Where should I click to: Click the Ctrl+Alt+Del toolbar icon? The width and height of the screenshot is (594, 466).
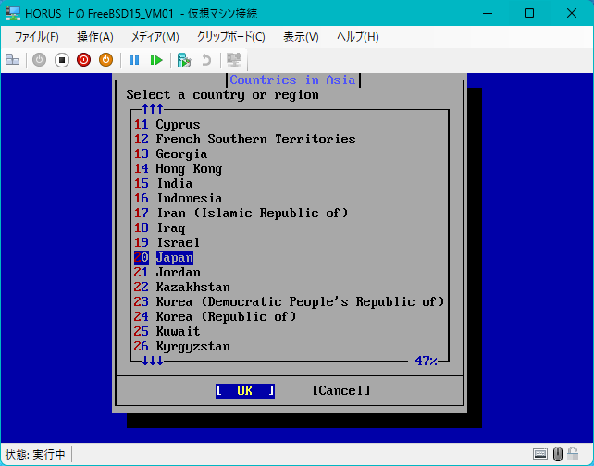pyautogui.click(x=13, y=60)
